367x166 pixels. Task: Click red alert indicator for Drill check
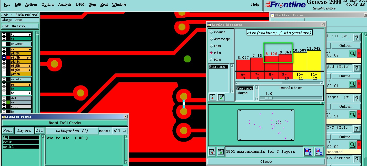(x=359, y=53)
